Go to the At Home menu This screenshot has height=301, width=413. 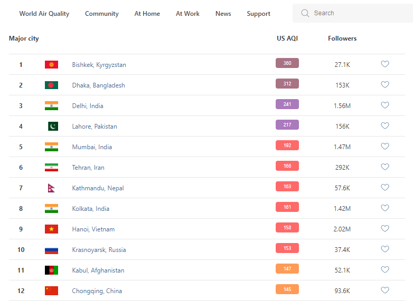coord(147,14)
